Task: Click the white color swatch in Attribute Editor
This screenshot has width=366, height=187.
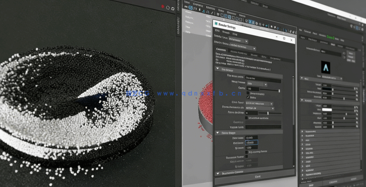Action: (x=327, y=110)
